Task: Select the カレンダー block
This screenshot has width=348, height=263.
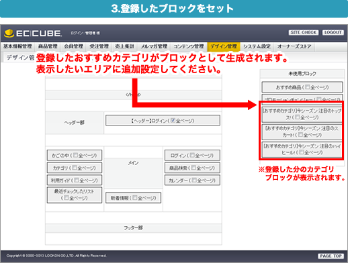Action: [x=192, y=180]
